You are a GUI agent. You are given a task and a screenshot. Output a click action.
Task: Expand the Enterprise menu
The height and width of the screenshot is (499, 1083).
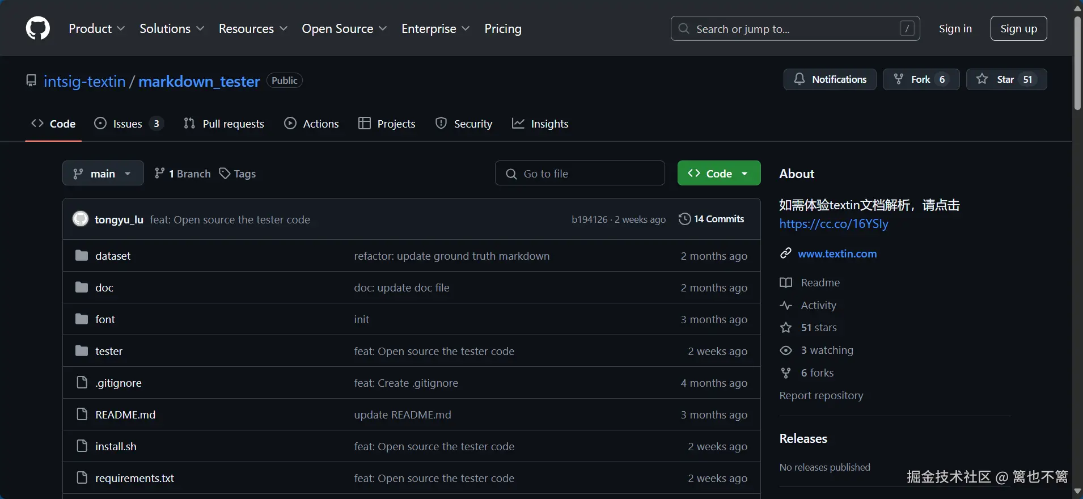[435, 28]
